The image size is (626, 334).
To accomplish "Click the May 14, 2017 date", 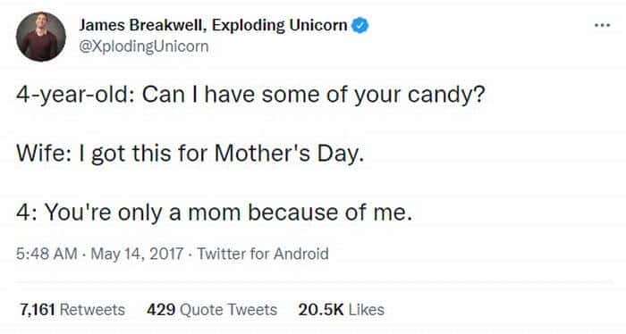I will 137,254.
